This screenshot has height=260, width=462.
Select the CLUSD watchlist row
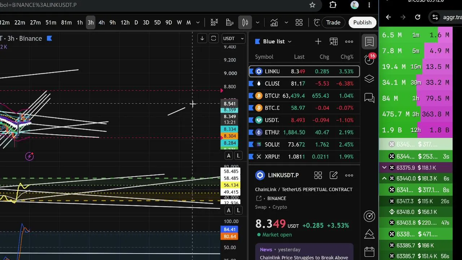pos(304,83)
